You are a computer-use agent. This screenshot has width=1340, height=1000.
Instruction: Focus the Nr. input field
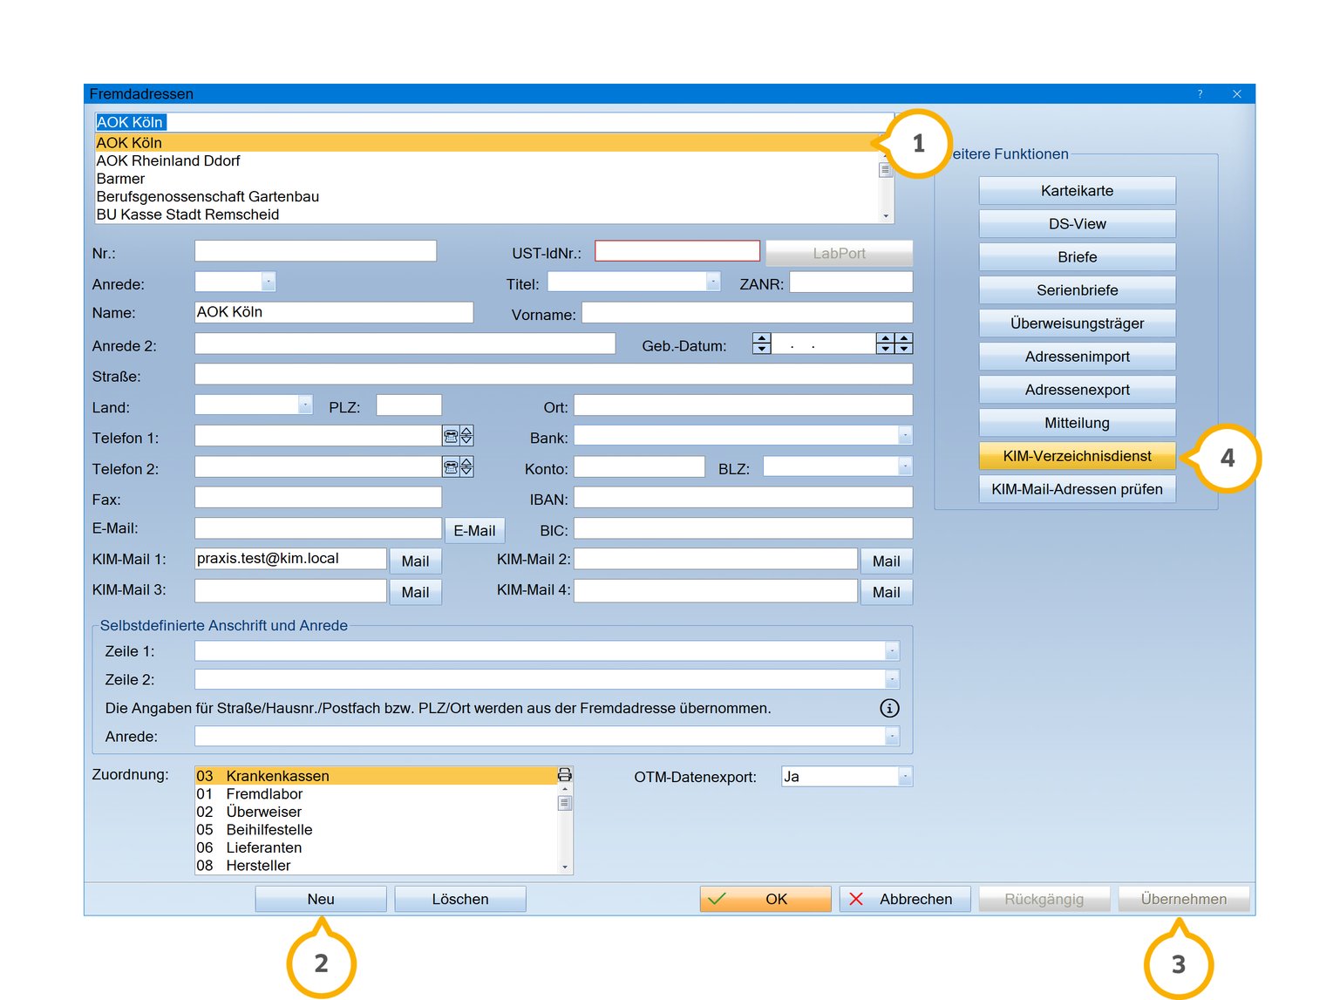(x=316, y=251)
